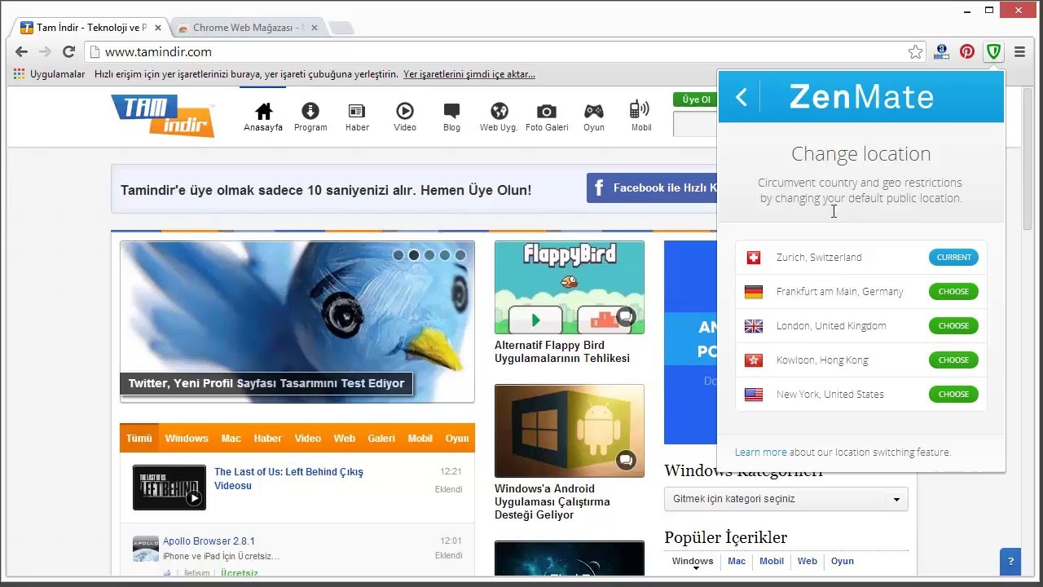1043x587 pixels.
Task: Click the CURRENT button for Zurich
Action: 953,258
